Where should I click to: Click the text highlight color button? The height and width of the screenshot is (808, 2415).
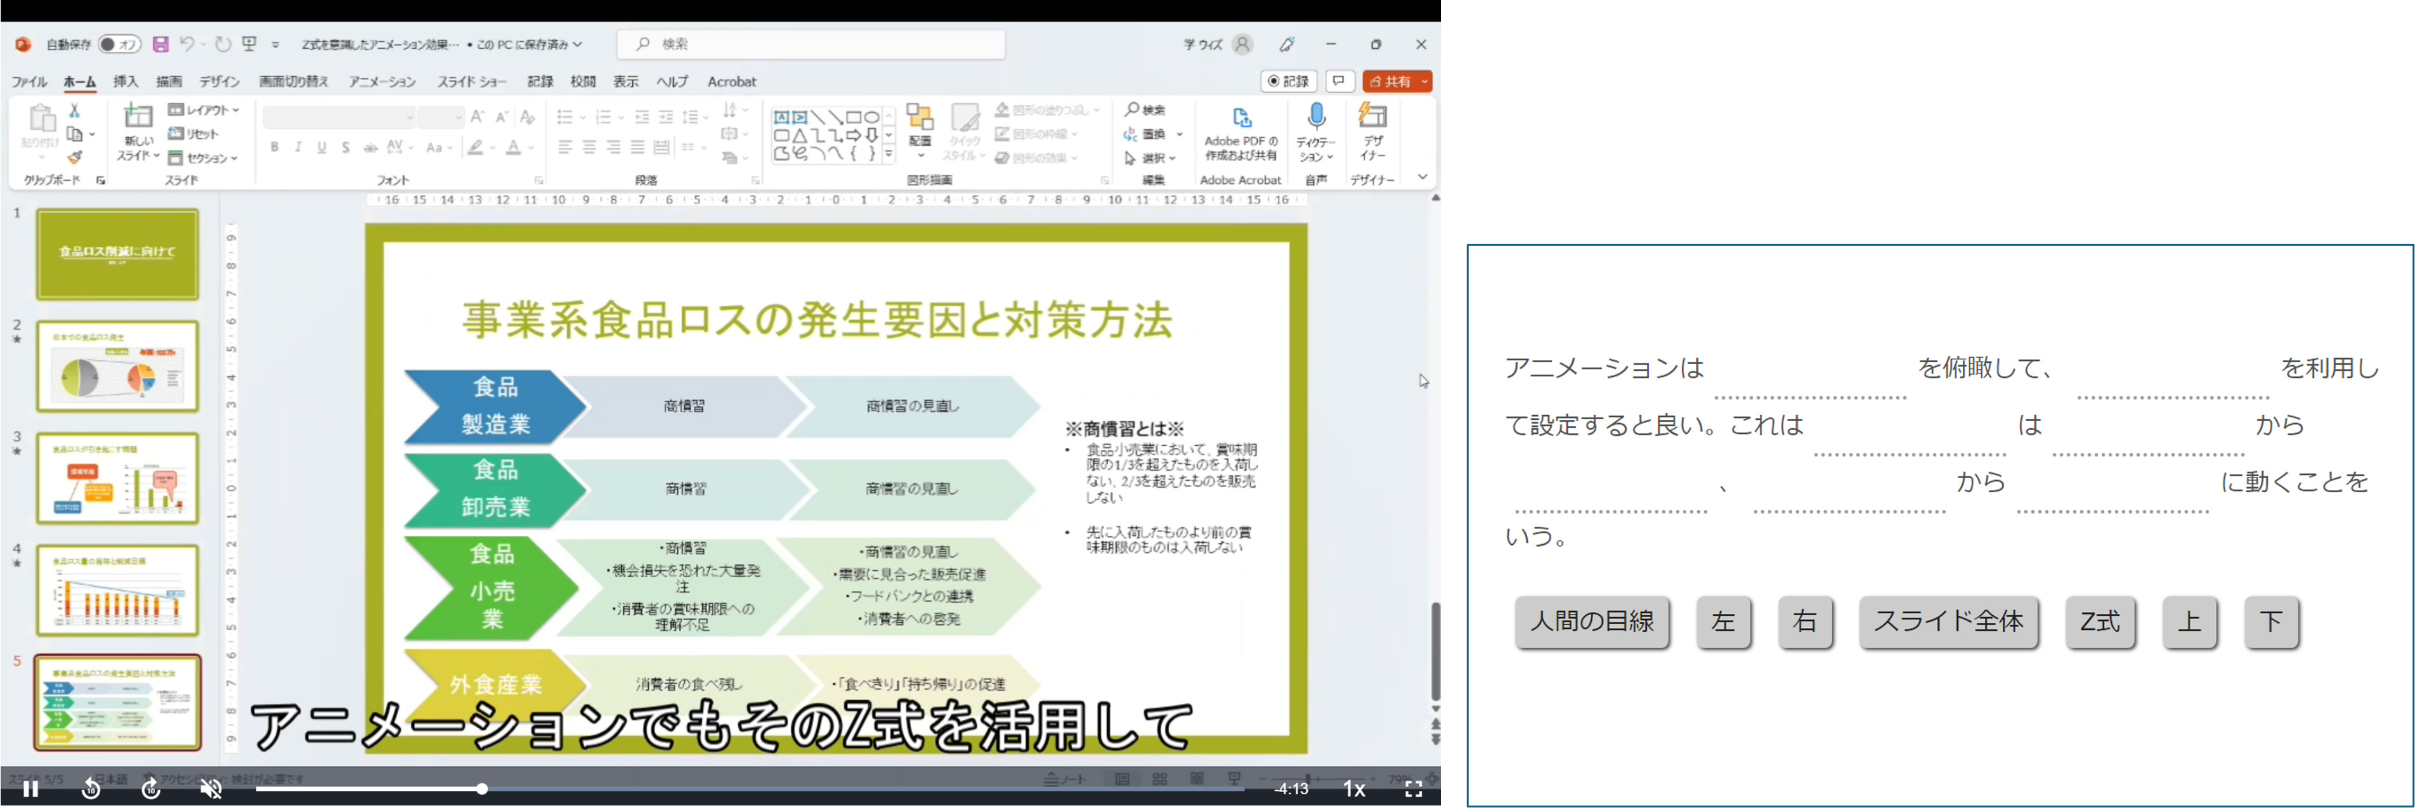(x=476, y=147)
